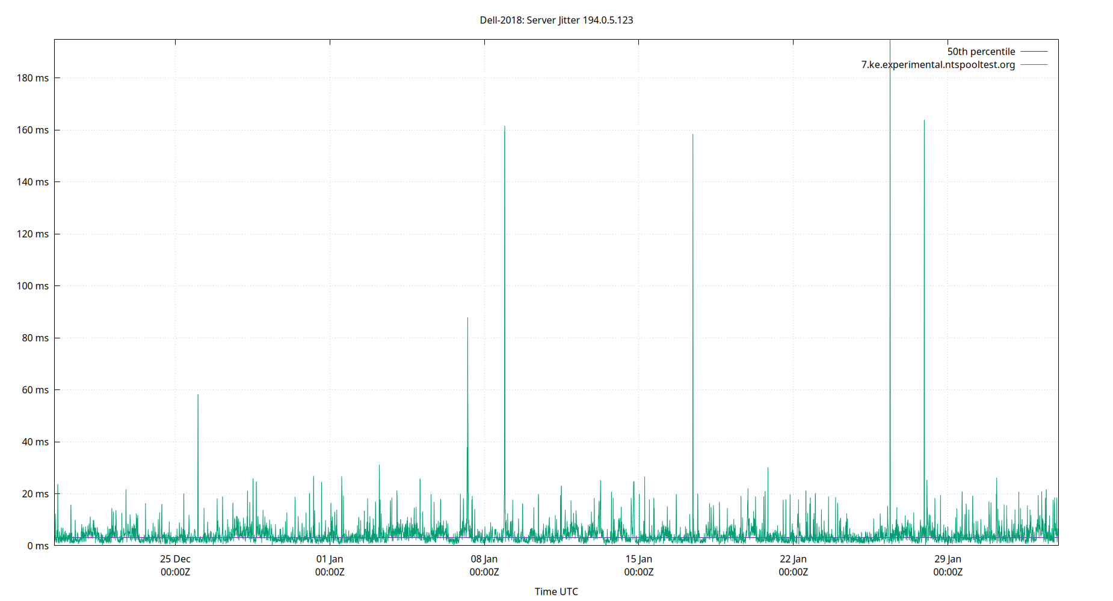The image size is (1113, 601).
Task: Select the 7.ke.experimental.ntspooltest.org legend entry
Action: click(937, 64)
